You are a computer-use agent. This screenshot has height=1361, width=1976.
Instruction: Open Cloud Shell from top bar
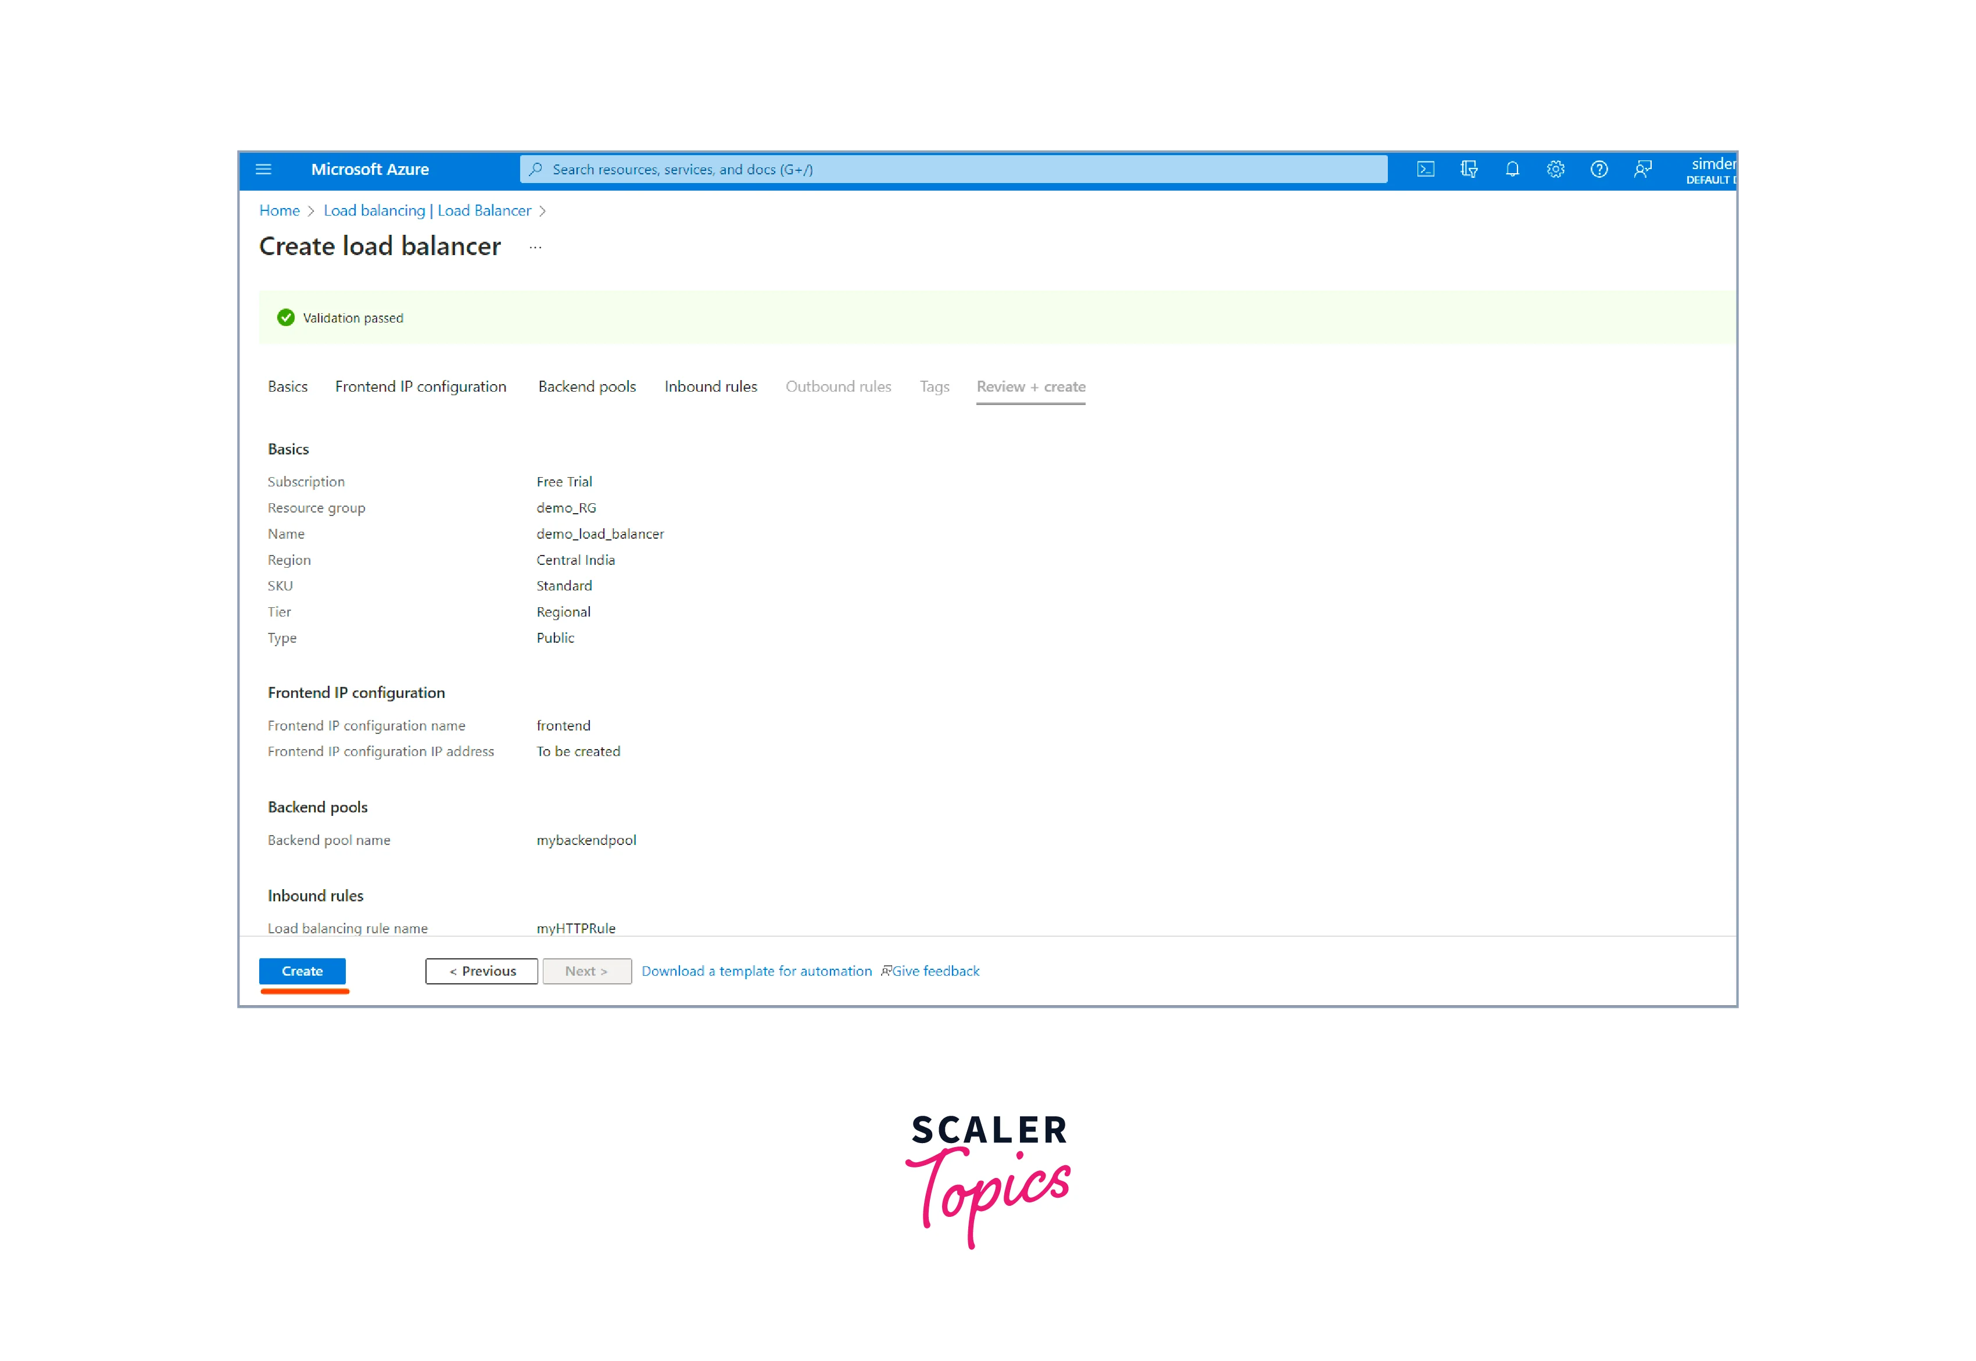(1425, 170)
